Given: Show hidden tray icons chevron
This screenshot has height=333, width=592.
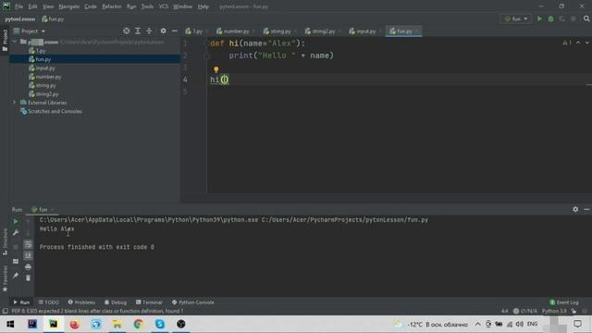Looking at the screenshot, I should pyautogui.click(x=477, y=324).
